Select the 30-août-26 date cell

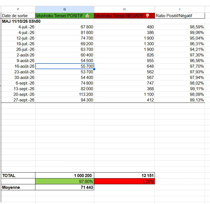[18, 78]
